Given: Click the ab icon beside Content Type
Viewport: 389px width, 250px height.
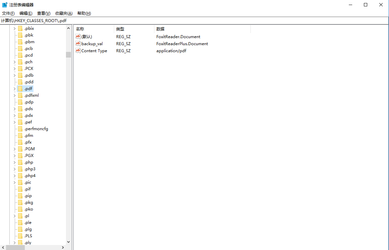Looking at the screenshot, I should tap(78, 51).
